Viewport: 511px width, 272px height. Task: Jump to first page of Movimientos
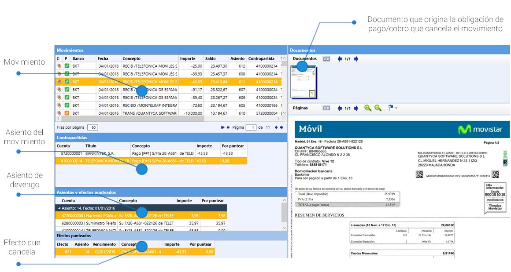222,127
